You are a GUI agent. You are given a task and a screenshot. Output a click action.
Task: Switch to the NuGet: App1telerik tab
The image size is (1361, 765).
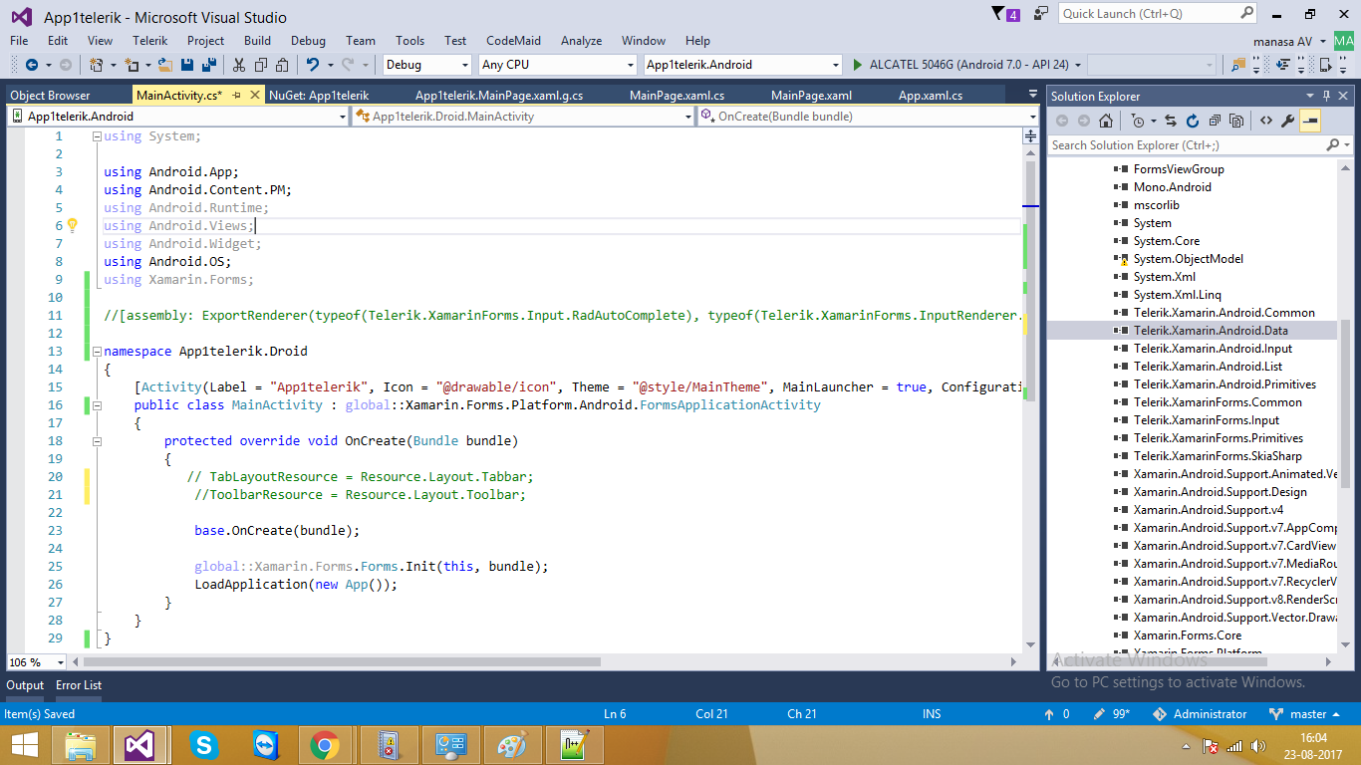point(319,96)
